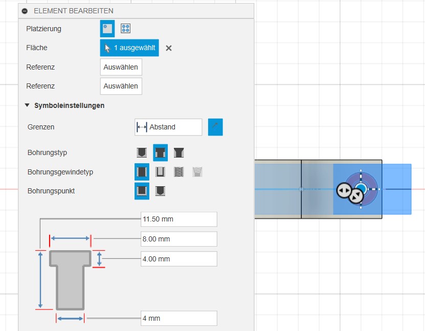The height and width of the screenshot is (331, 425).
Task: Set Bohrungspunkt to flat bottom
Action: pyautogui.click(x=142, y=191)
